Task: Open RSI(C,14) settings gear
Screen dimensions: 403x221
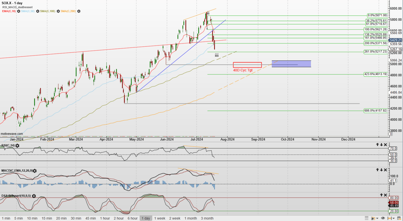Action: (17, 146)
